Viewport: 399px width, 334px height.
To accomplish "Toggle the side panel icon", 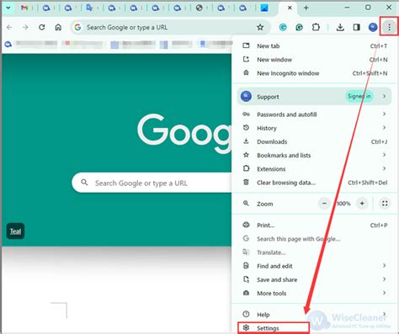I will [357, 27].
